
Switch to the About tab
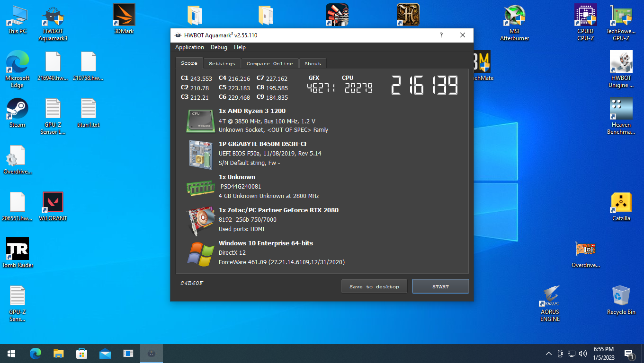pyautogui.click(x=313, y=63)
